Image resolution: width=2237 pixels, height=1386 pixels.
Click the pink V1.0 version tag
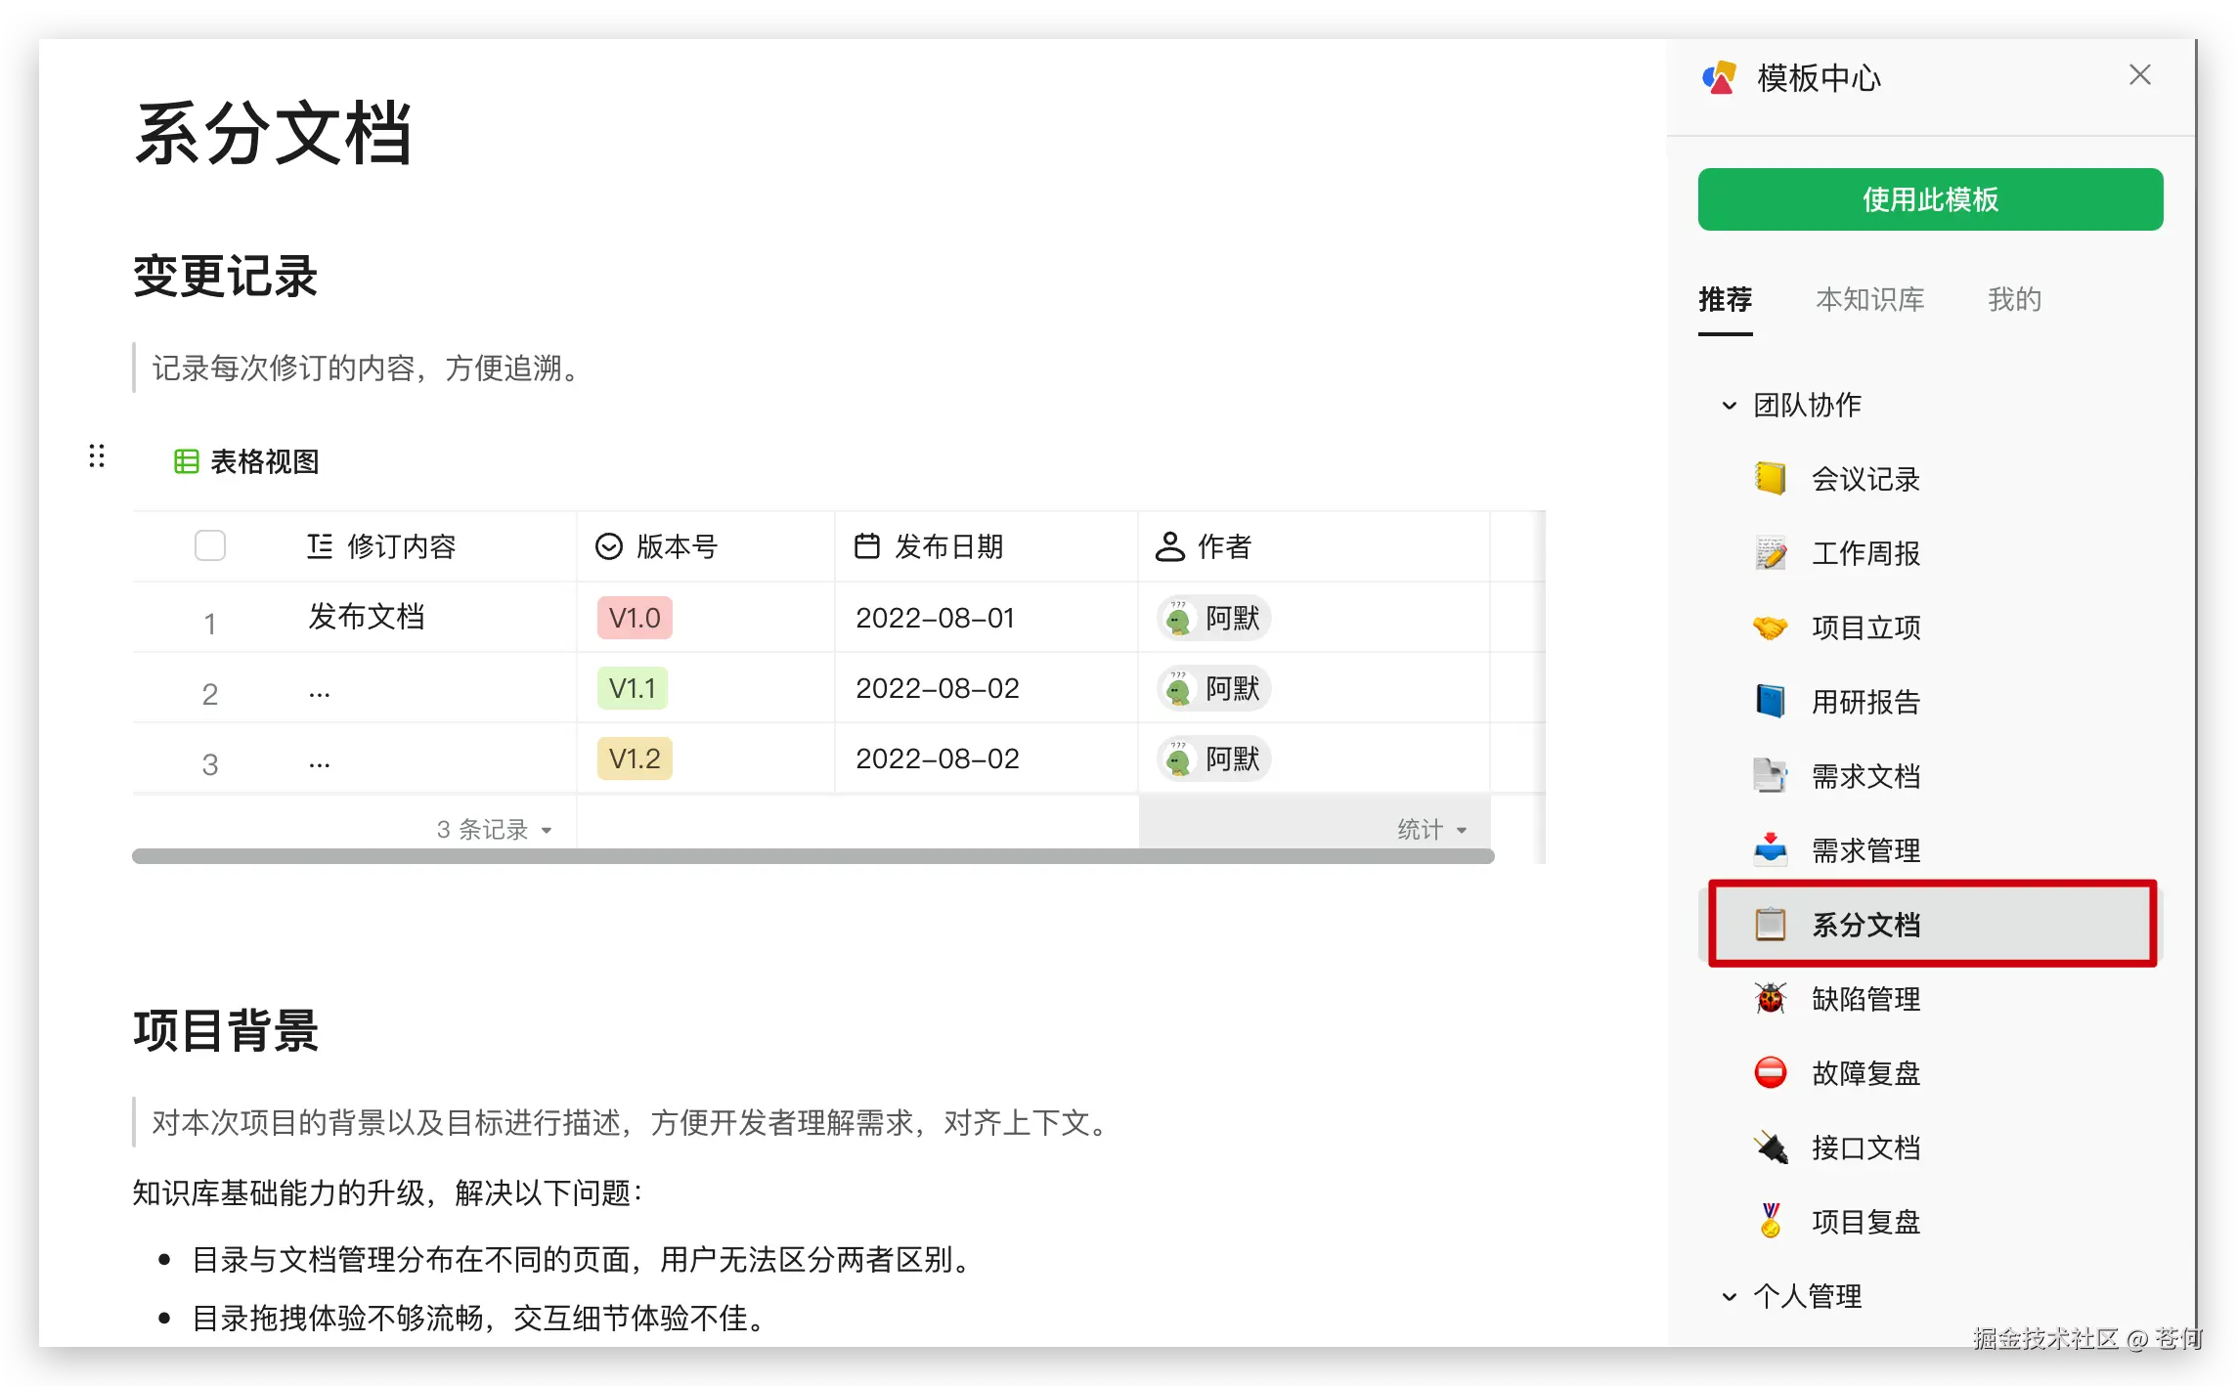pos(635,618)
